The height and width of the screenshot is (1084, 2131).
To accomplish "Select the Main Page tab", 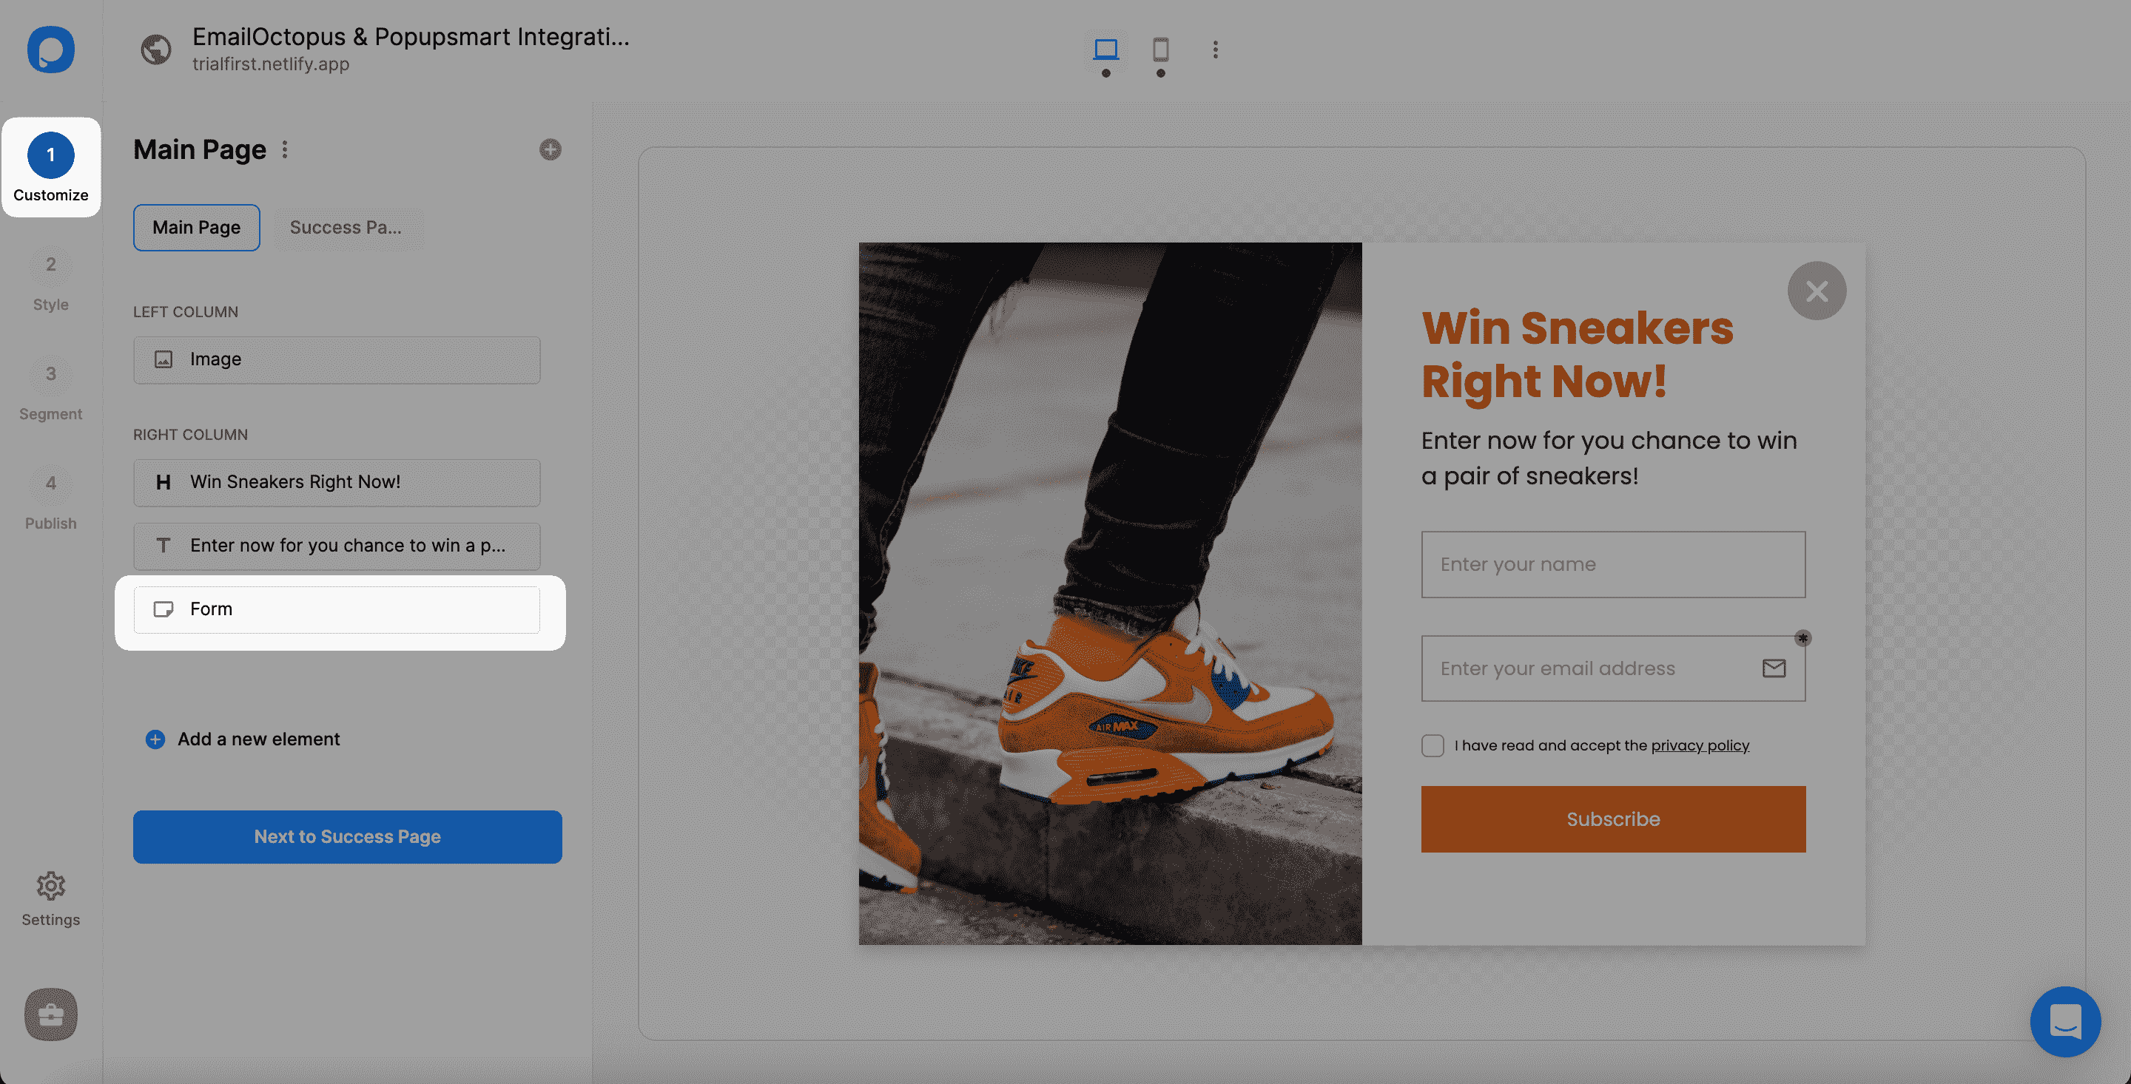I will coord(196,228).
